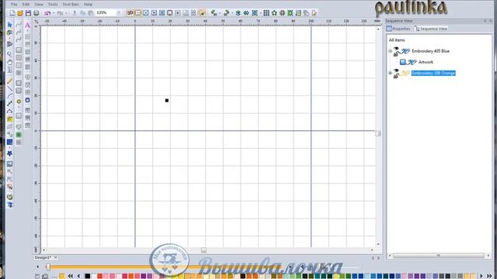Select the blue star shape tool
The height and width of the screenshot is (279, 497).
[x=9, y=153]
